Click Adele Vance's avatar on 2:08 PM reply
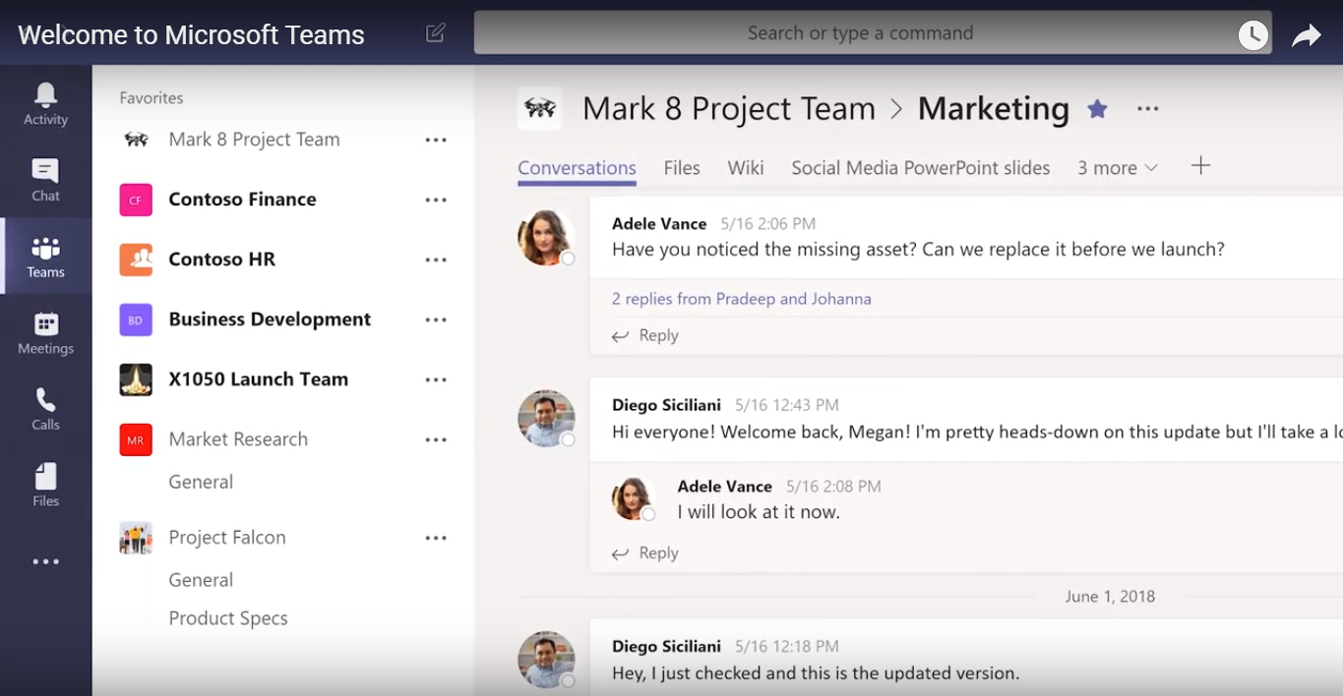The height and width of the screenshot is (696, 1343). pos(633,498)
